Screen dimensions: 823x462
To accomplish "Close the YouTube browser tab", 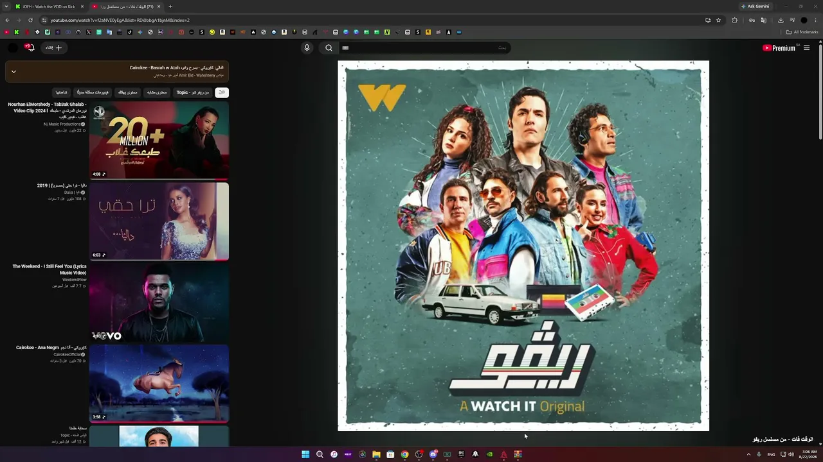I will click(x=159, y=6).
